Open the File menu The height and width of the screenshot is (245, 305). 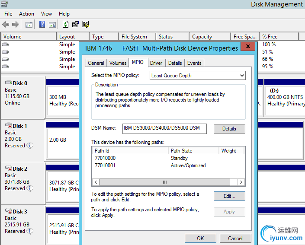(8, 14)
